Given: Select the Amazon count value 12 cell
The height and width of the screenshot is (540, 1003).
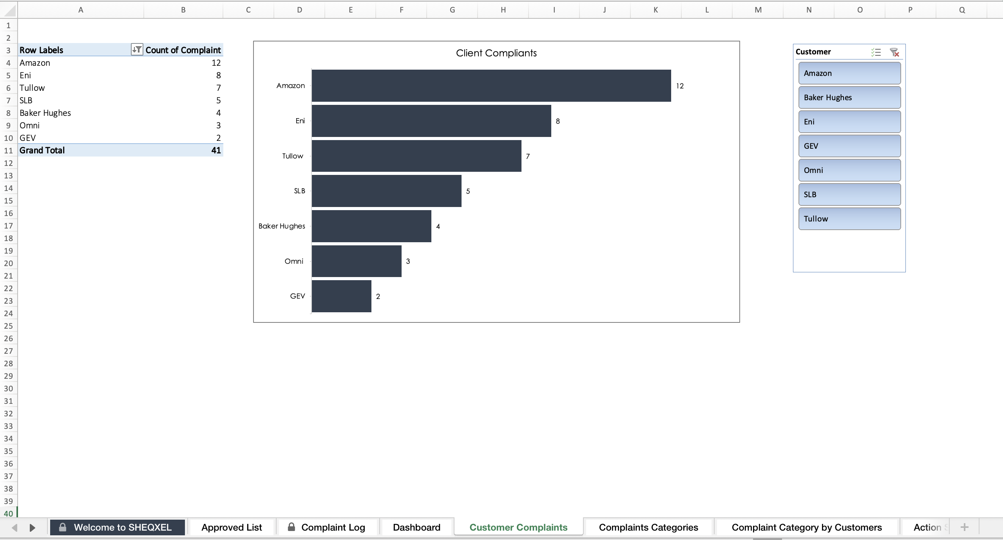Looking at the screenshot, I should (x=183, y=63).
